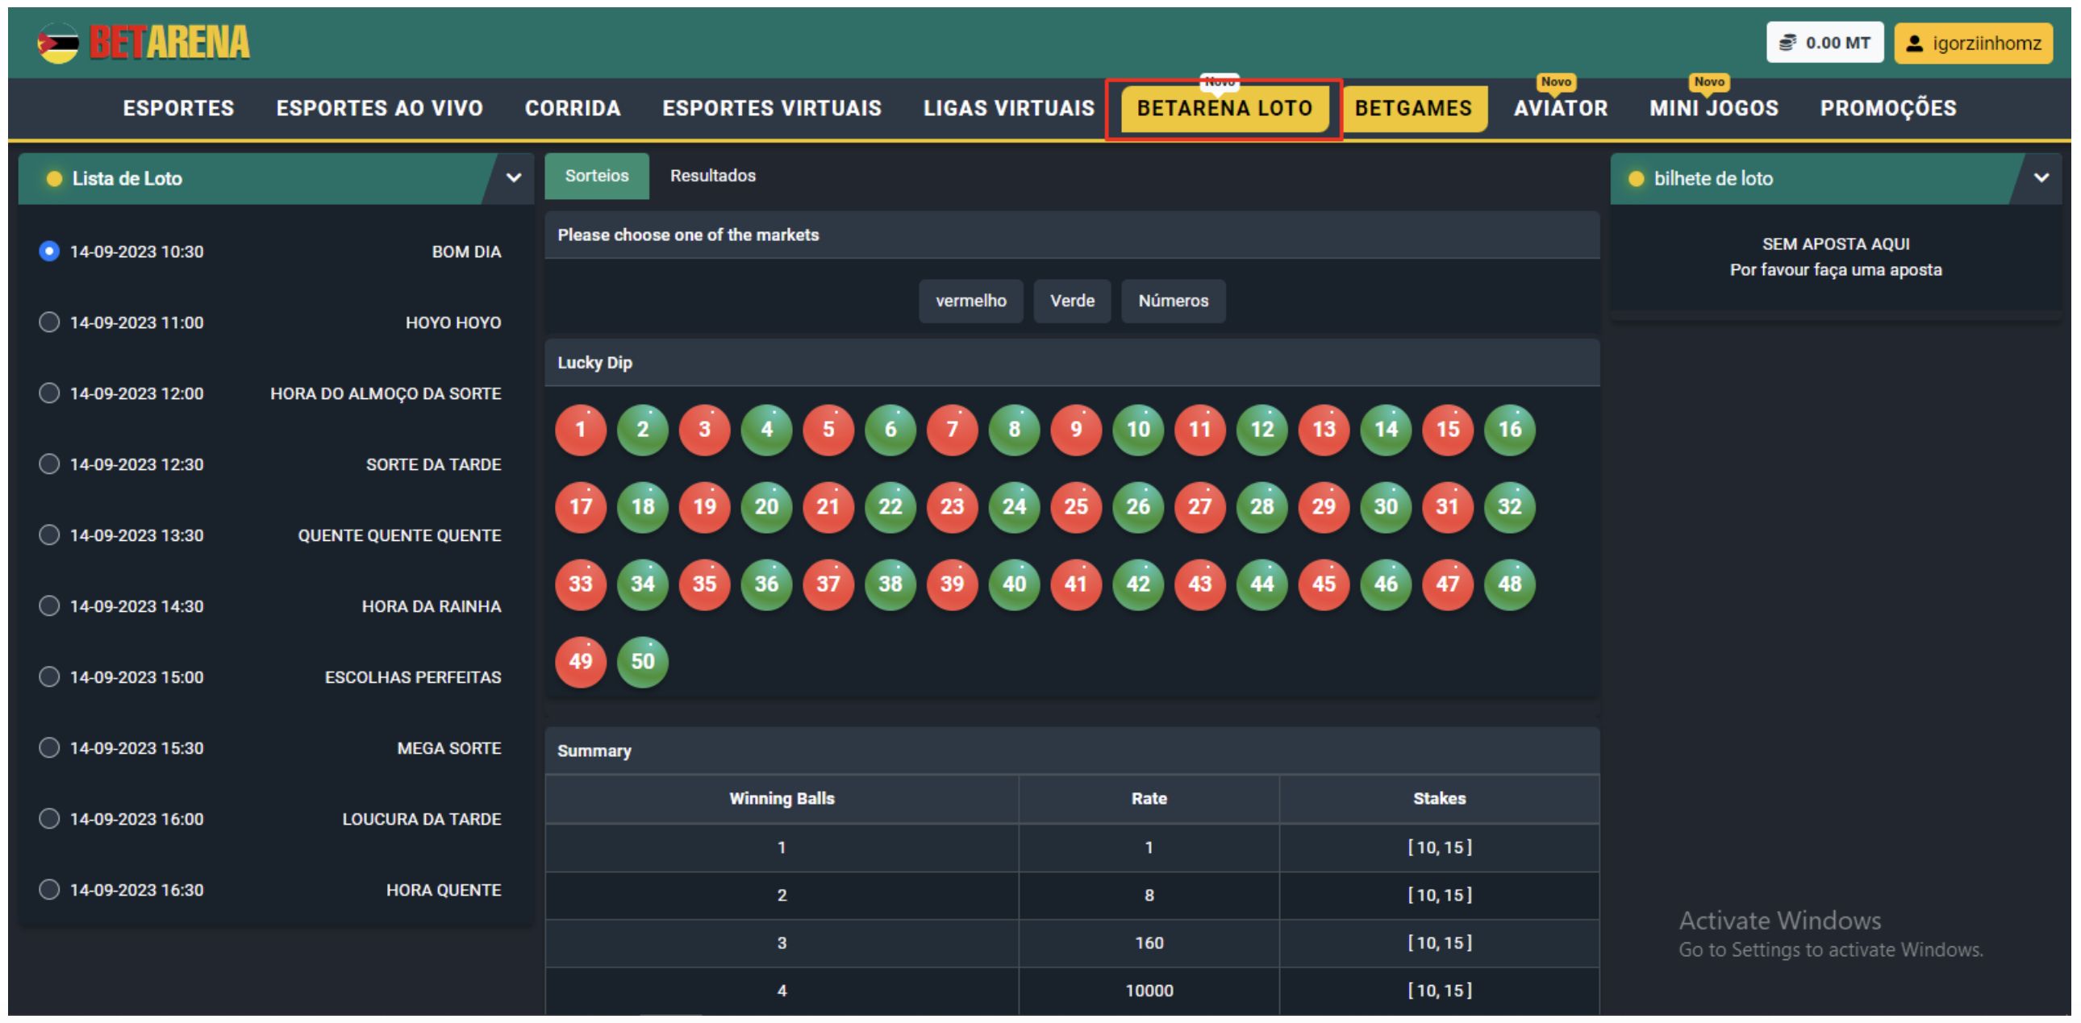This screenshot has height=1023, width=2081.
Task: Pick red ball number 29
Action: coord(1324,507)
